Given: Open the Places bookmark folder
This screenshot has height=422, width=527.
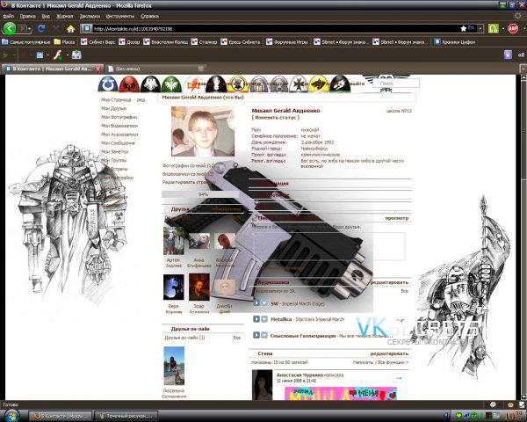Looking at the screenshot, I should coord(64,42).
